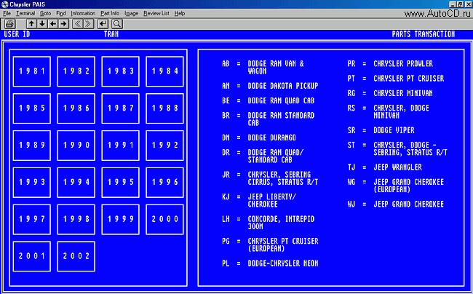The image size is (473, 294).
Task: Click the left arrow toolbar button
Action: 53,24
